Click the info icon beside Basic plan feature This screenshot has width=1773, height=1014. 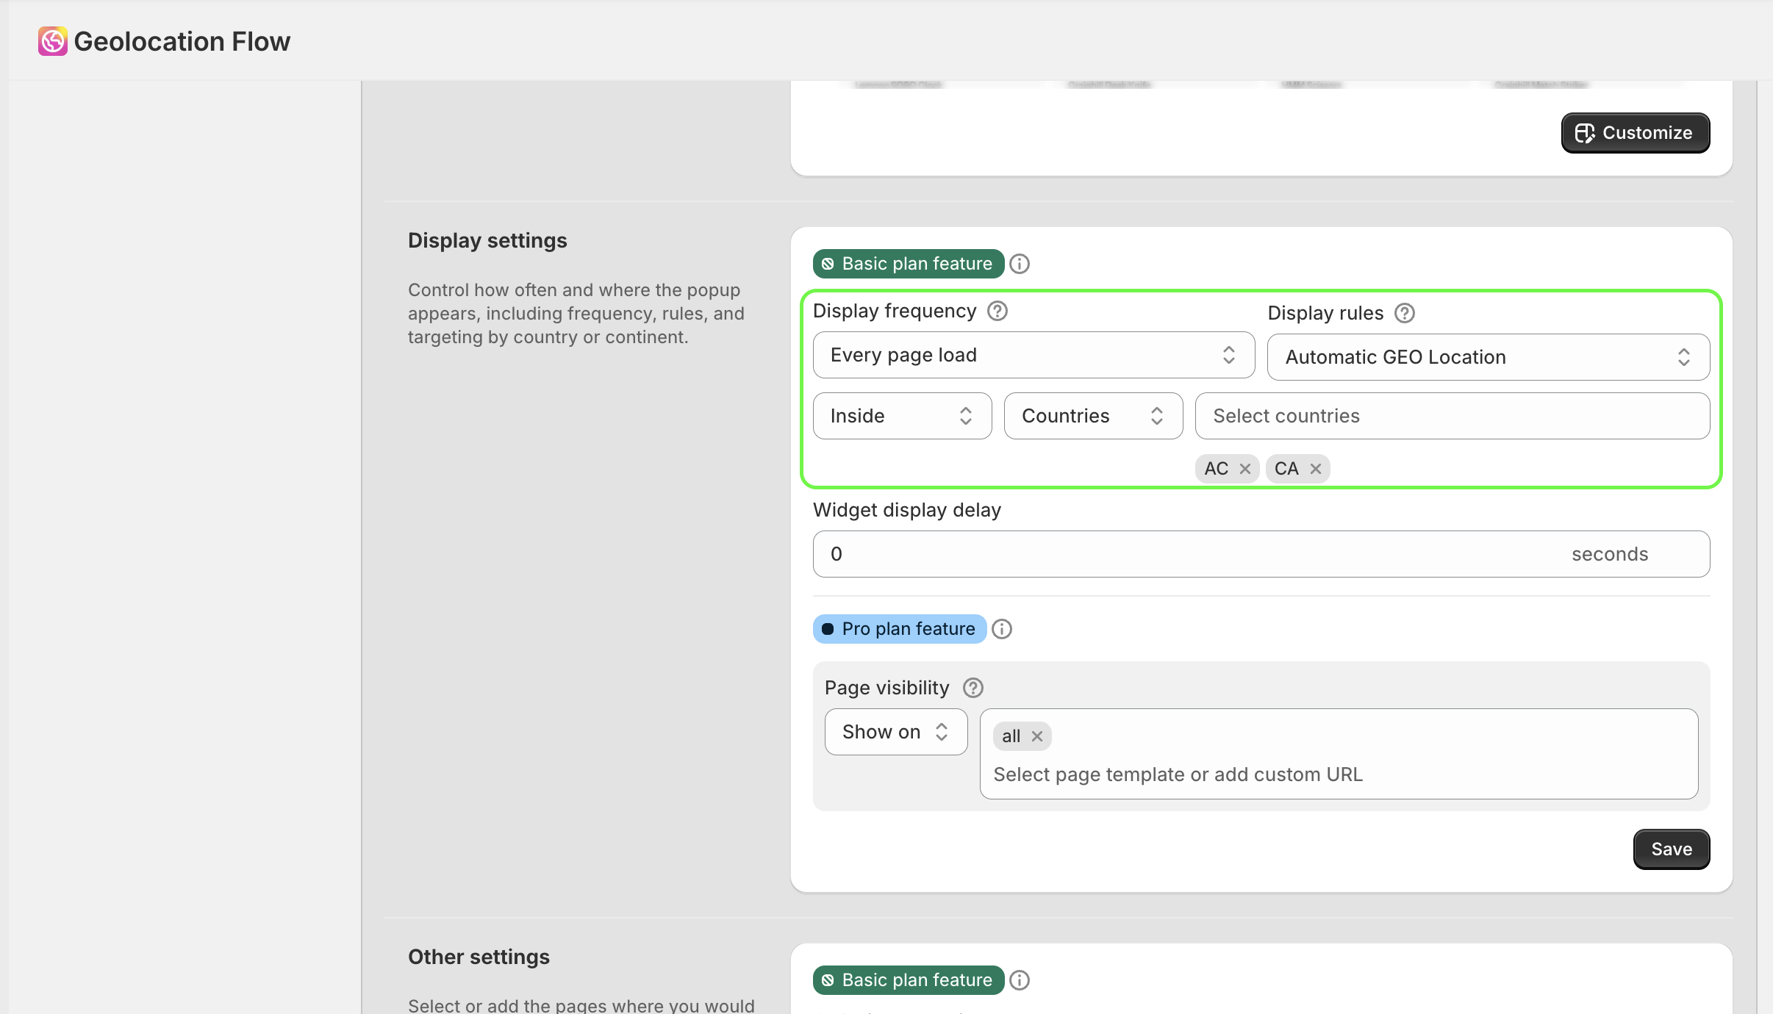(1020, 263)
